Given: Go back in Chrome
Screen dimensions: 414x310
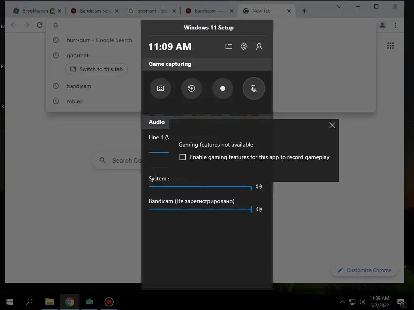Looking at the screenshot, I should point(13,25).
